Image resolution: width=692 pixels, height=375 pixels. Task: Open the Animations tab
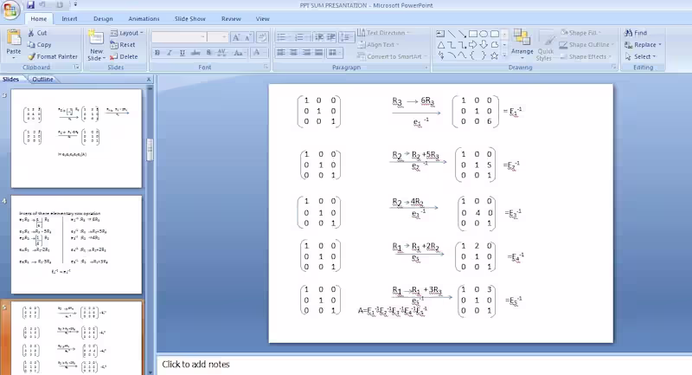point(144,18)
